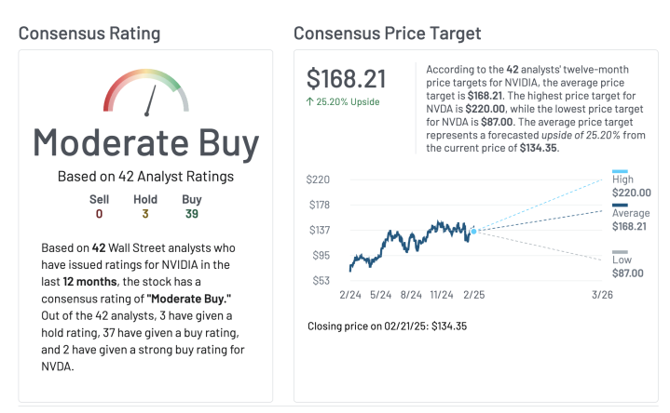Click the 25.20% Upside label
This screenshot has height=413, width=670.
click(x=348, y=101)
